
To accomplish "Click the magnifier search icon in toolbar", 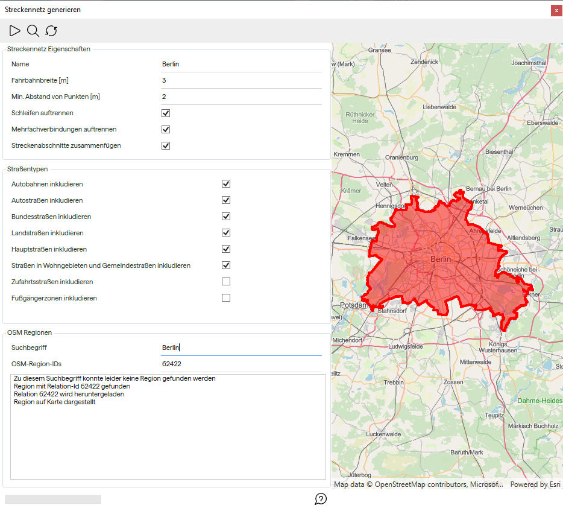I will pos(33,31).
